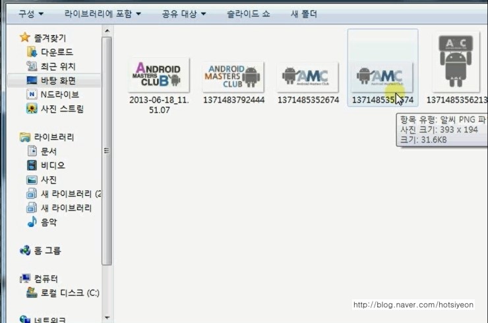
Task: Create a 새 폴더
Action: click(304, 14)
